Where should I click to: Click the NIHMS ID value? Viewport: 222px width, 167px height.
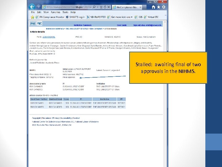click(x=117, y=37)
